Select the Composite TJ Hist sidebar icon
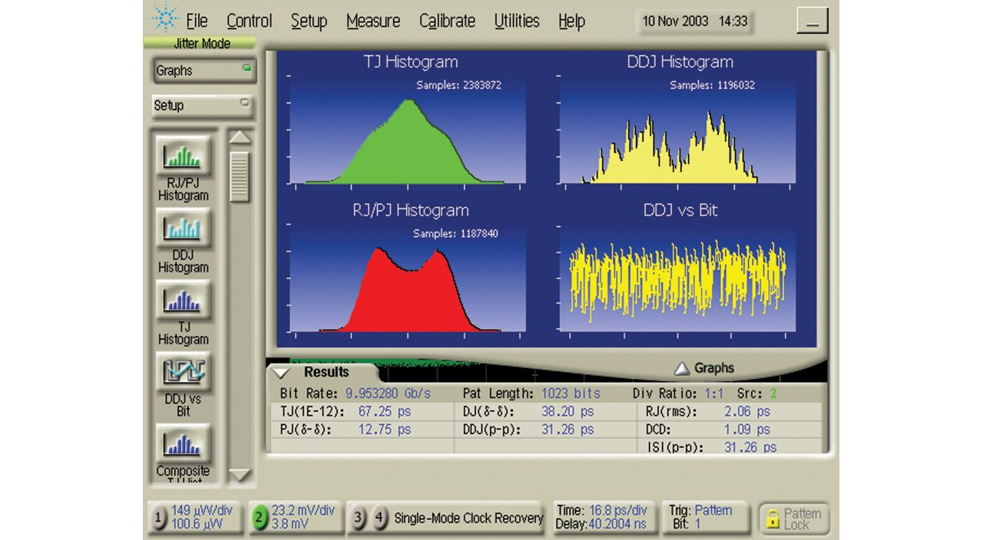Image resolution: width=983 pixels, height=540 pixels. coord(184,445)
